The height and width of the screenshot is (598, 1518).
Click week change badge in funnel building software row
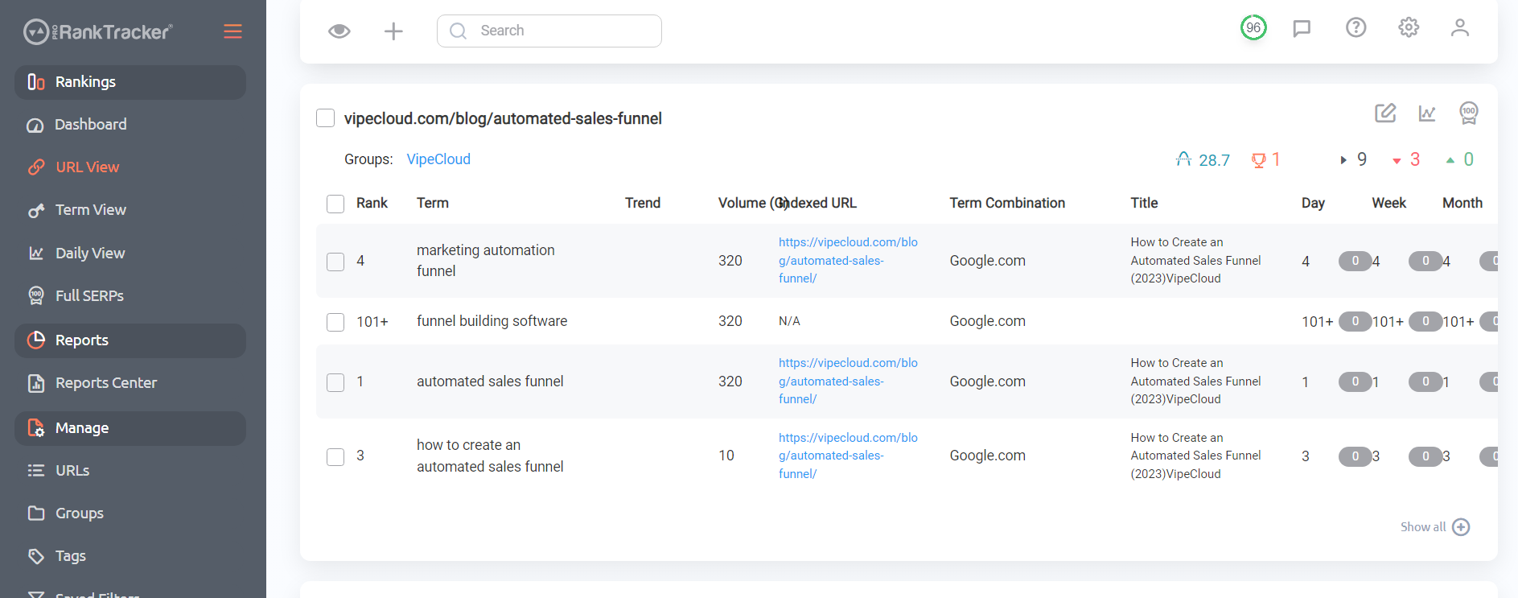pyautogui.click(x=1425, y=321)
